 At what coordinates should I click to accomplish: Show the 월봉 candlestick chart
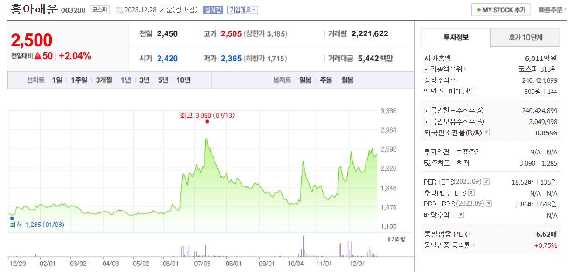[347, 80]
